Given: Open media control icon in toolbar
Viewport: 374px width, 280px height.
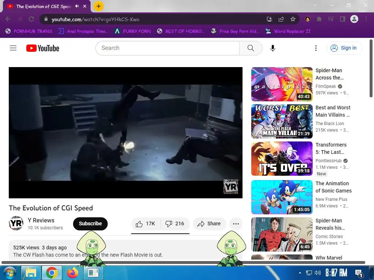Looking at the screenshot, I should pos(331,19).
